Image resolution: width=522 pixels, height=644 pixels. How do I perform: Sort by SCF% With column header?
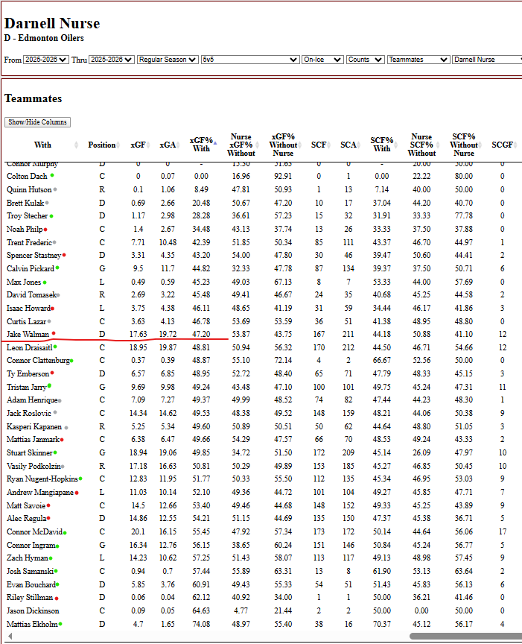(382, 145)
